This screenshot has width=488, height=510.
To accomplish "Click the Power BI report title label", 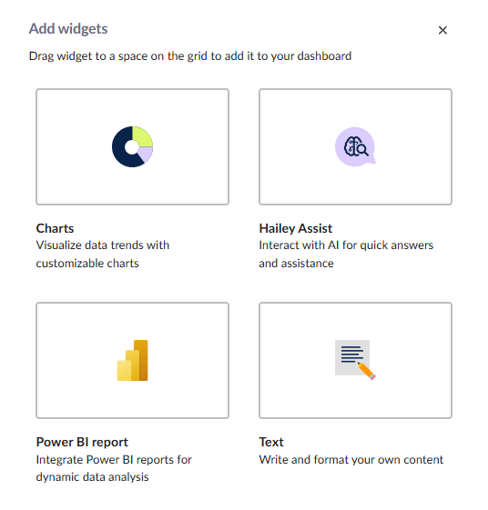I will (x=82, y=442).
